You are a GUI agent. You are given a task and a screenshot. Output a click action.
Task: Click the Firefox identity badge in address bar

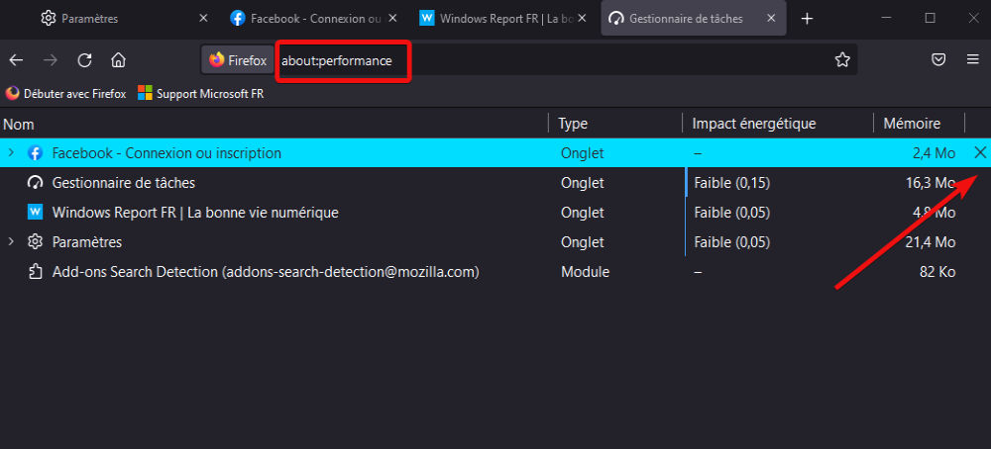coord(238,60)
